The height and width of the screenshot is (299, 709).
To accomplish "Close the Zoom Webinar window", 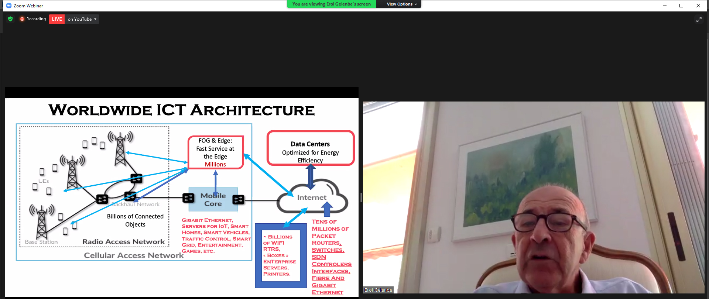I will [698, 6].
